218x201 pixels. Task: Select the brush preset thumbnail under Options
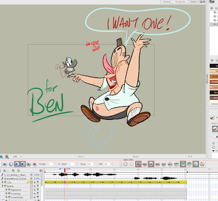(215, 129)
